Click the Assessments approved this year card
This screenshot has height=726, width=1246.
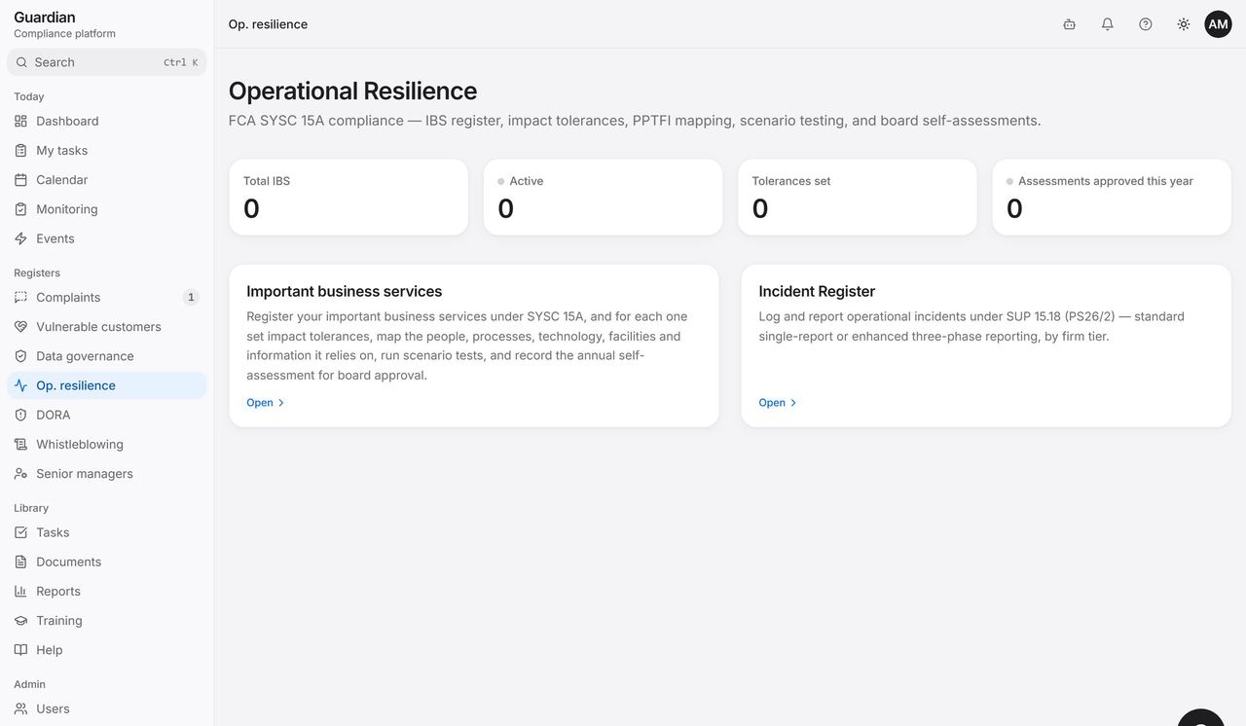coord(1112,198)
